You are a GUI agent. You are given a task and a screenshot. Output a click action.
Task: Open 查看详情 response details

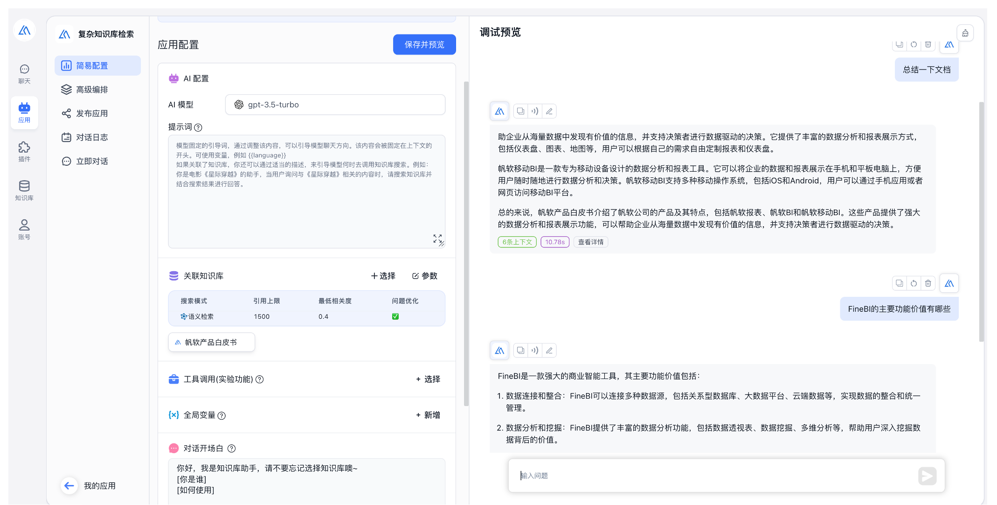pos(591,242)
